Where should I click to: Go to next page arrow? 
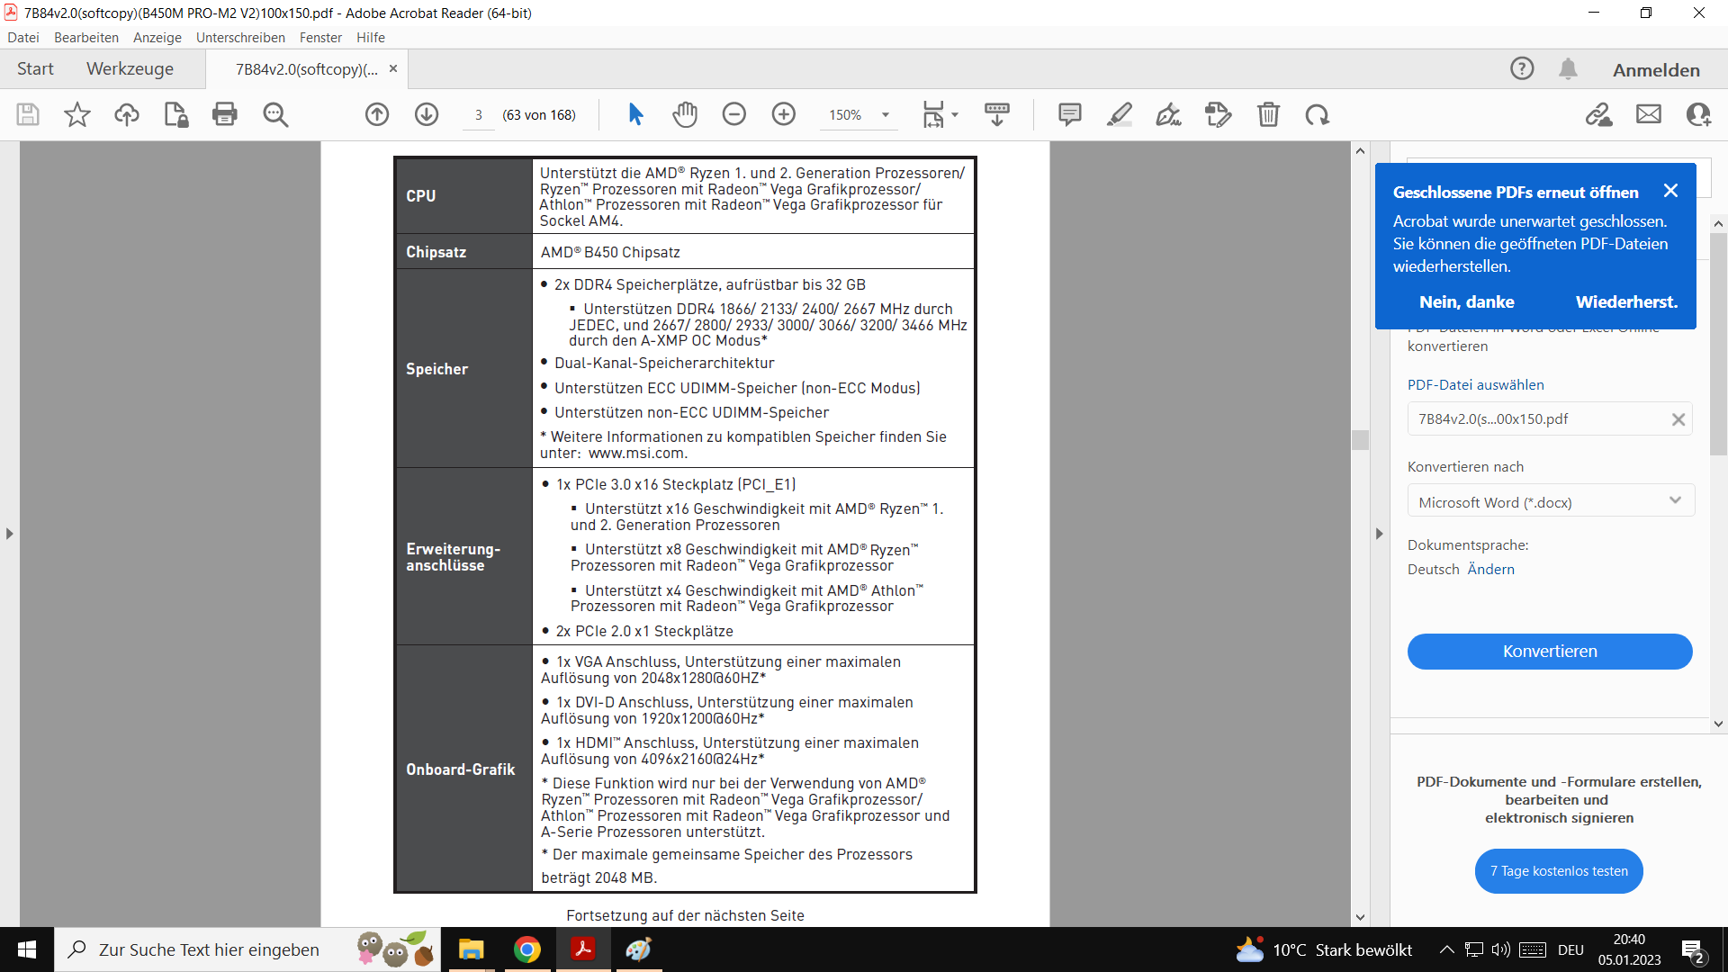point(427,114)
